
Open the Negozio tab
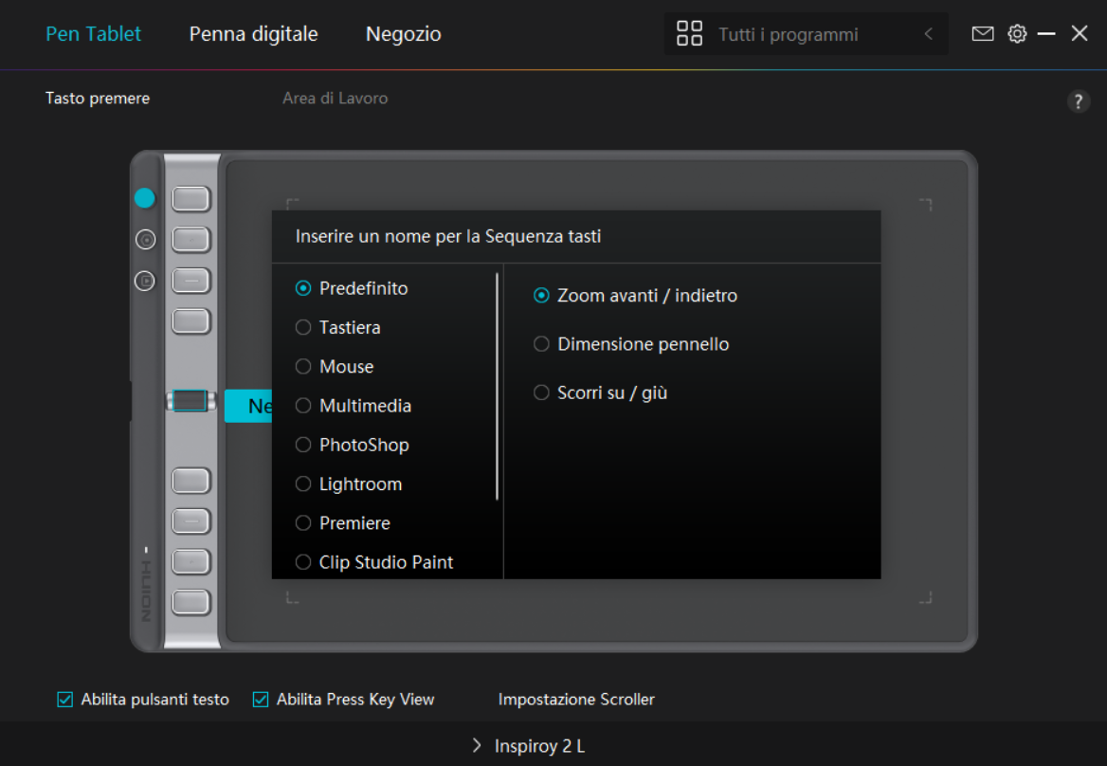pos(403,34)
